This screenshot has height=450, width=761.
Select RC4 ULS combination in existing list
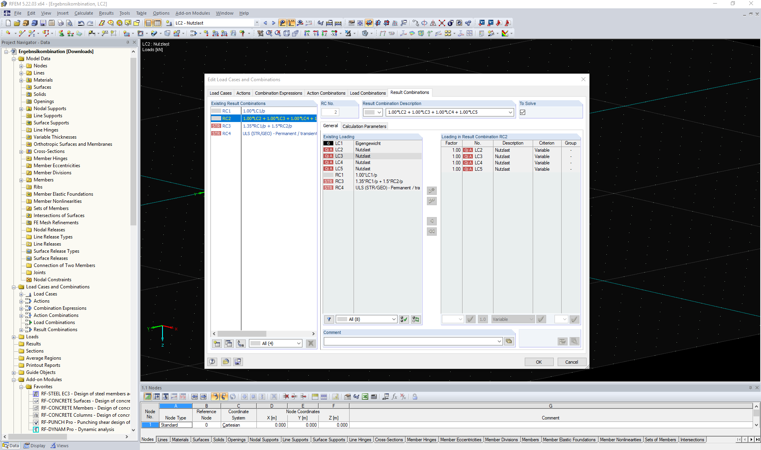pos(263,133)
